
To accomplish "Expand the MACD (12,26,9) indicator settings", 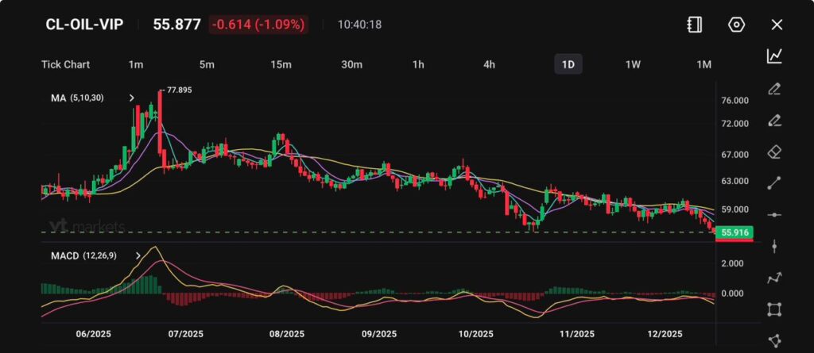I will [x=138, y=255].
